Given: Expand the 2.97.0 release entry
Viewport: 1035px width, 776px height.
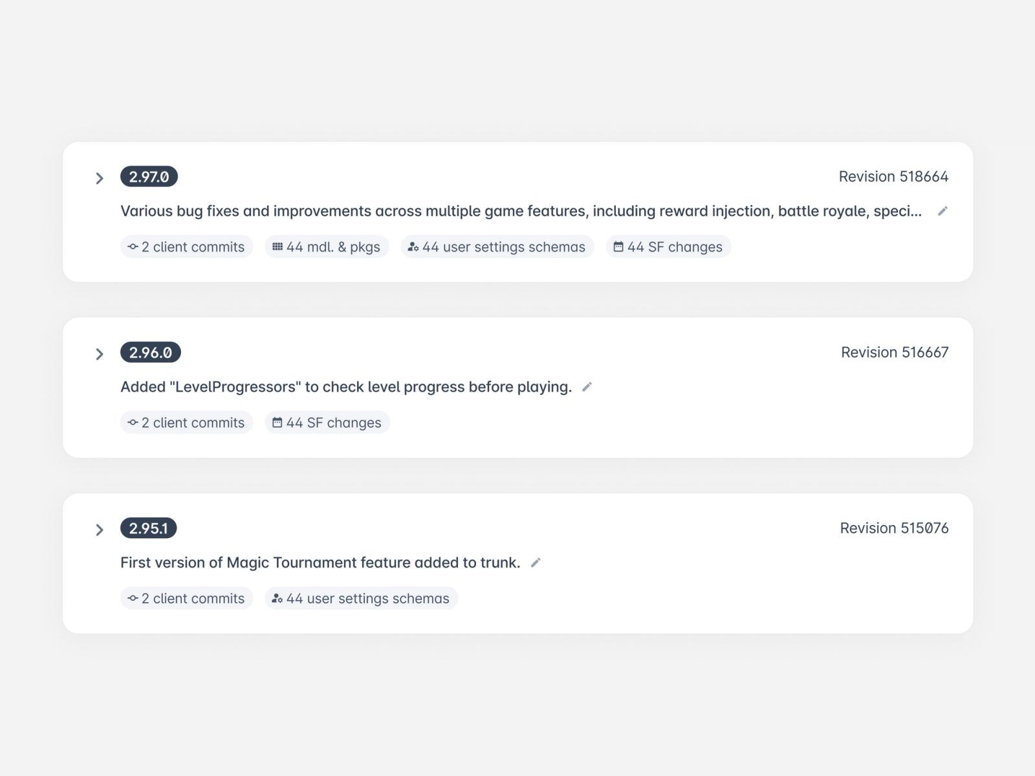Looking at the screenshot, I should pyautogui.click(x=100, y=178).
